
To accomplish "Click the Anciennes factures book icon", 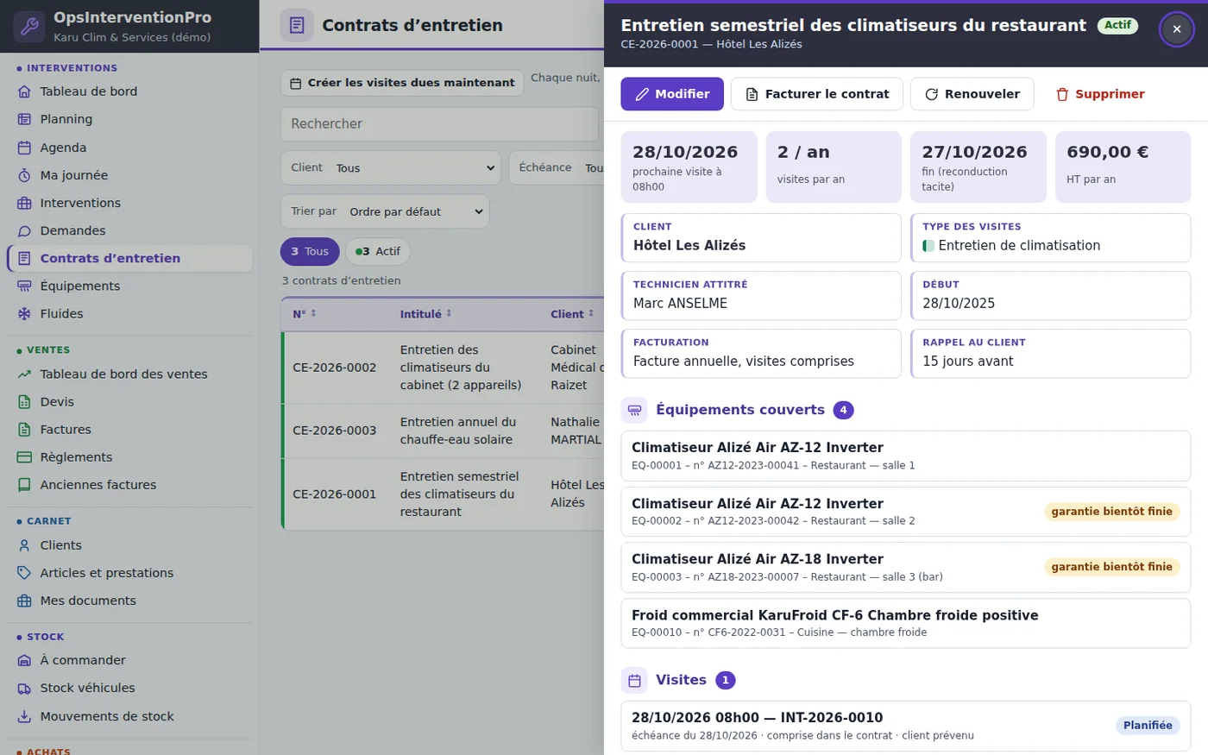I will [24, 485].
